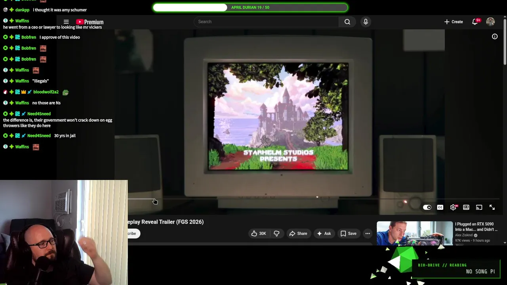Visit the Alex Ziskind channel
The image size is (507, 285).
tap(464, 235)
